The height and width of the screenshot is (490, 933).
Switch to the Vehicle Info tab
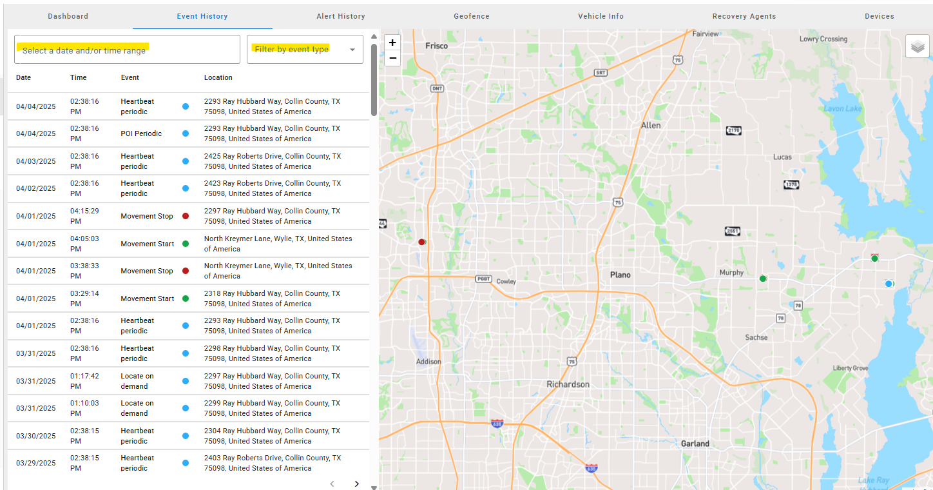(601, 16)
